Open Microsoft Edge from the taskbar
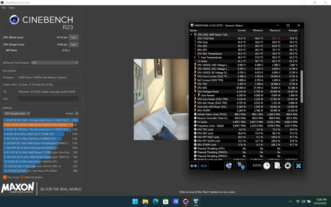The width and height of the screenshot is (331, 207). 155,202
